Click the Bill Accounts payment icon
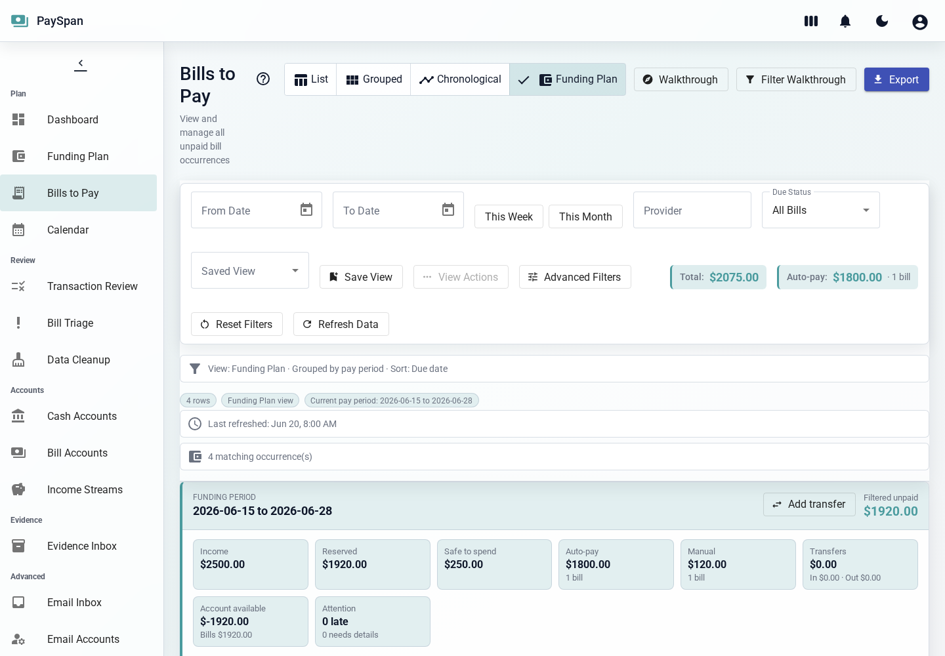This screenshot has width=945, height=656. click(18, 453)
